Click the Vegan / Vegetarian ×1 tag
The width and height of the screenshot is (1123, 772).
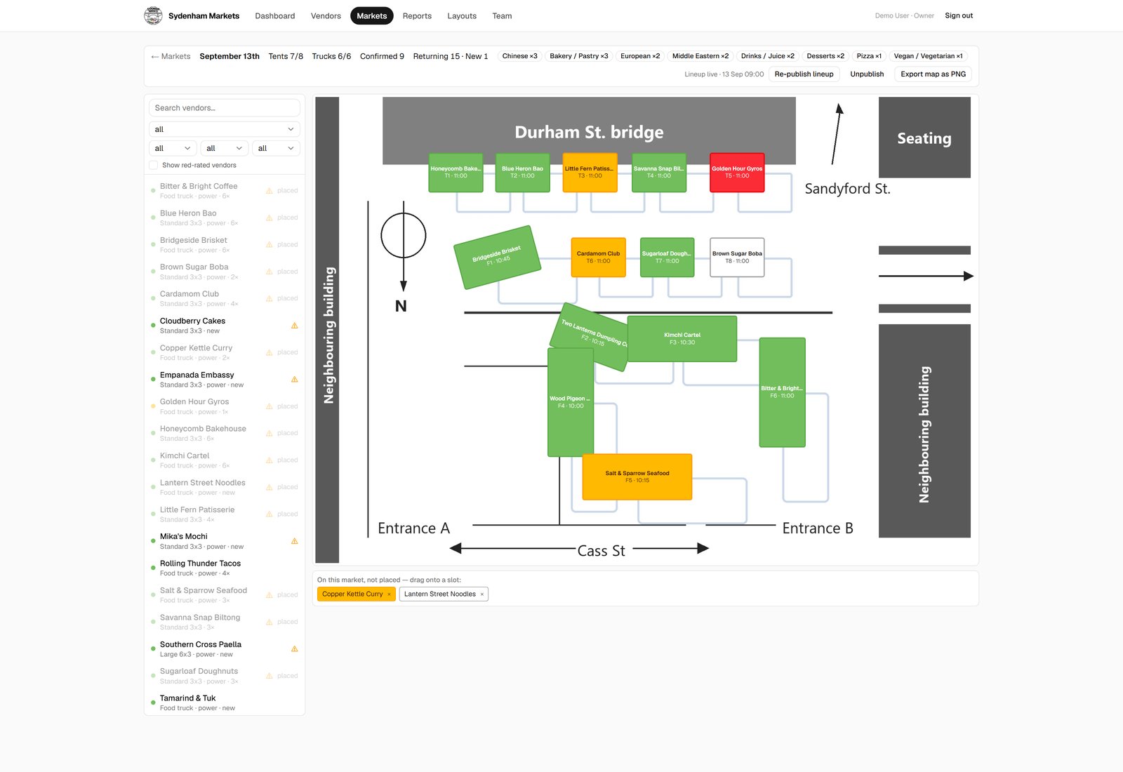928,56
